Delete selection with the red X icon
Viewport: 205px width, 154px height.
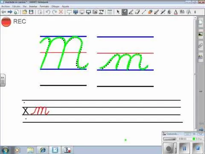tap(61, 12)
